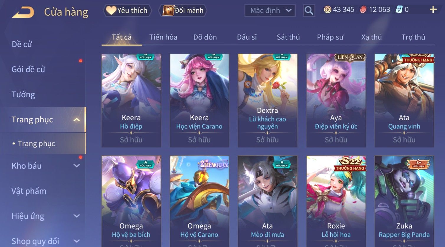445x247 pixels.
Task: Select the Sát thủ tab
Action: pos(288,37)
